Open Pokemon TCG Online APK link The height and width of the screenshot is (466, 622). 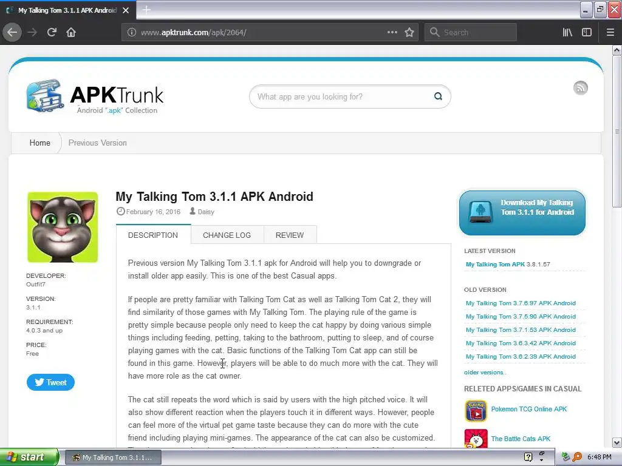(529, 409)
